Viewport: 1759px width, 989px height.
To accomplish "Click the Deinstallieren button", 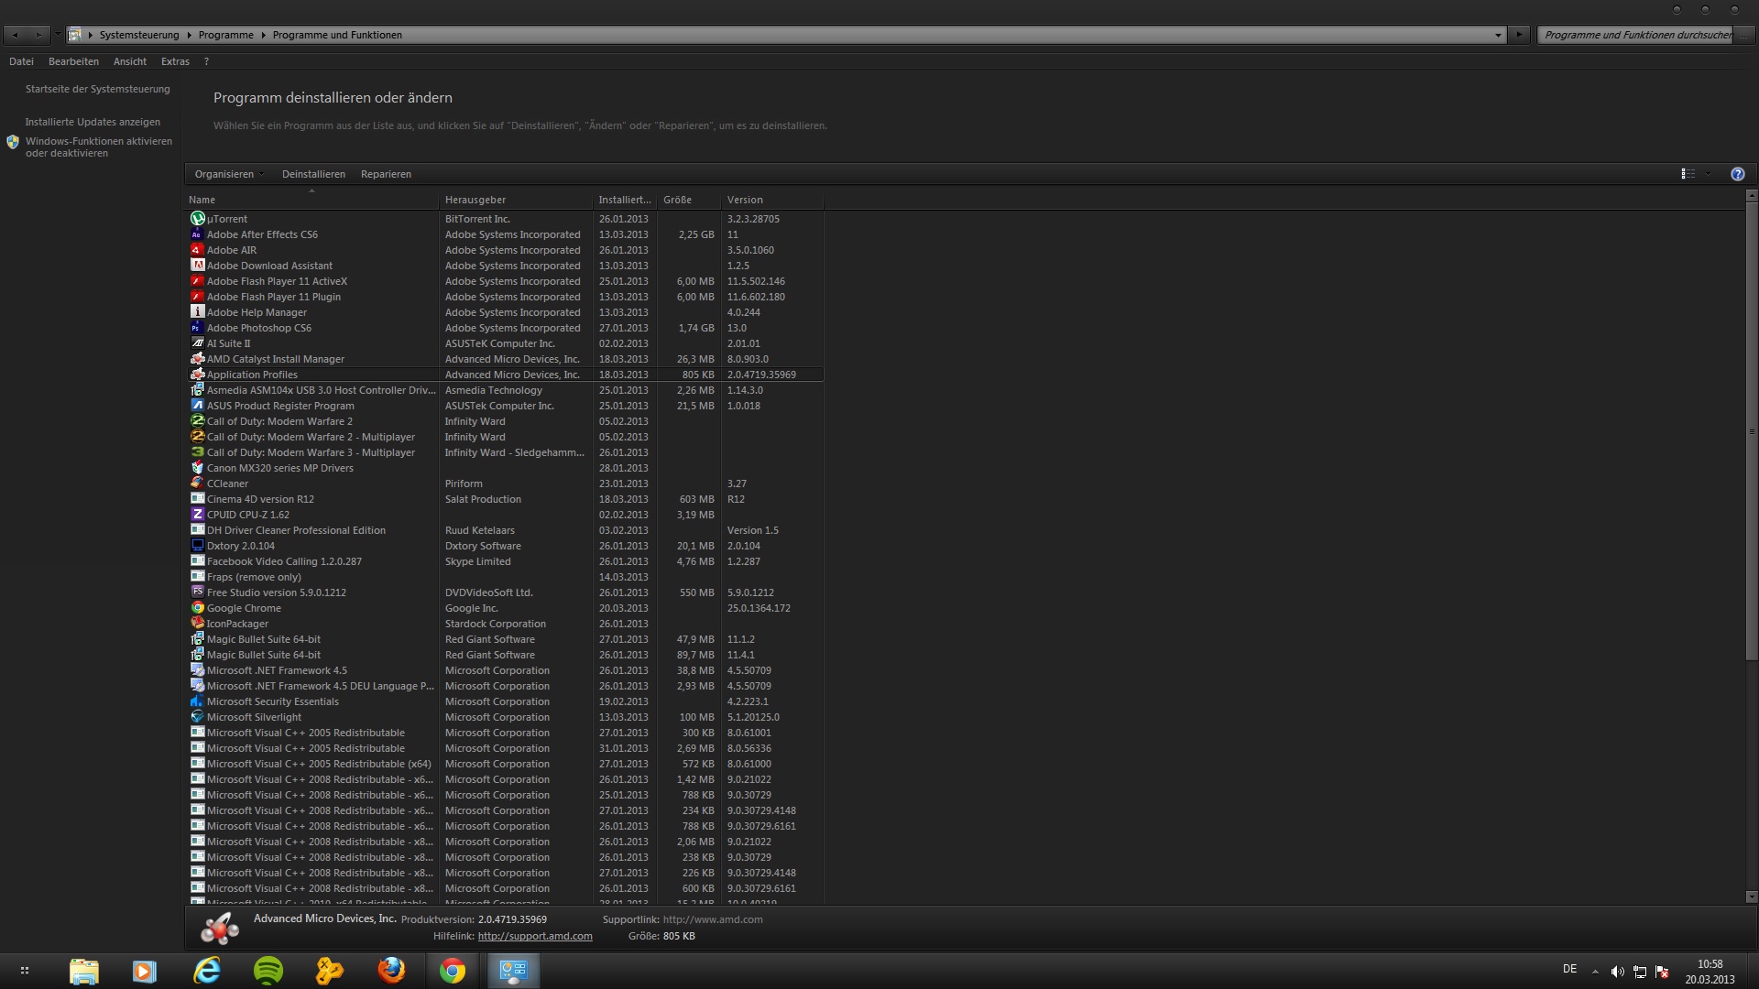I will point(313,174).
